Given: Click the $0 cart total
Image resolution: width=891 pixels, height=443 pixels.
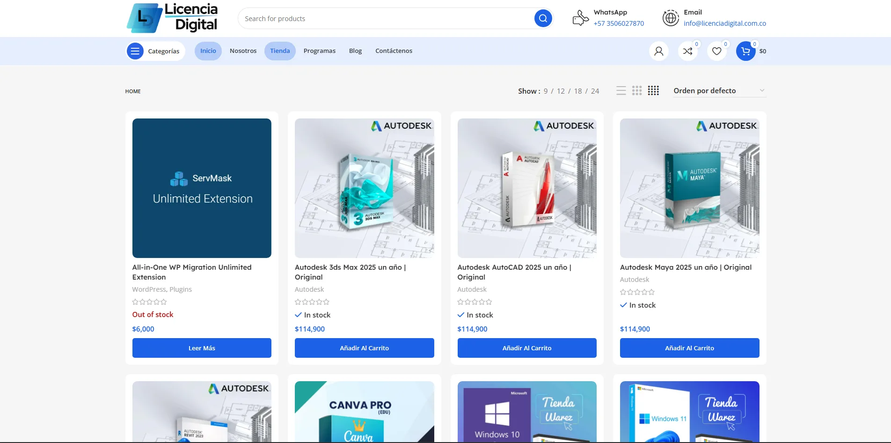Looking at the screenshot, I should pyautogui.click(x=763, y=52).
